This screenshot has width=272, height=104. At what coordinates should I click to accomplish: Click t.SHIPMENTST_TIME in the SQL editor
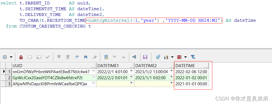point(43,9)
